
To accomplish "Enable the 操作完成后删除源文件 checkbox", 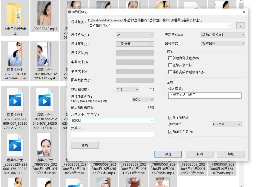I will pyautogui.click(x=170, y=72).
